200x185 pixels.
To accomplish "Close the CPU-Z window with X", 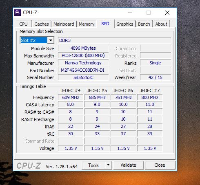I will pos(167,13).
